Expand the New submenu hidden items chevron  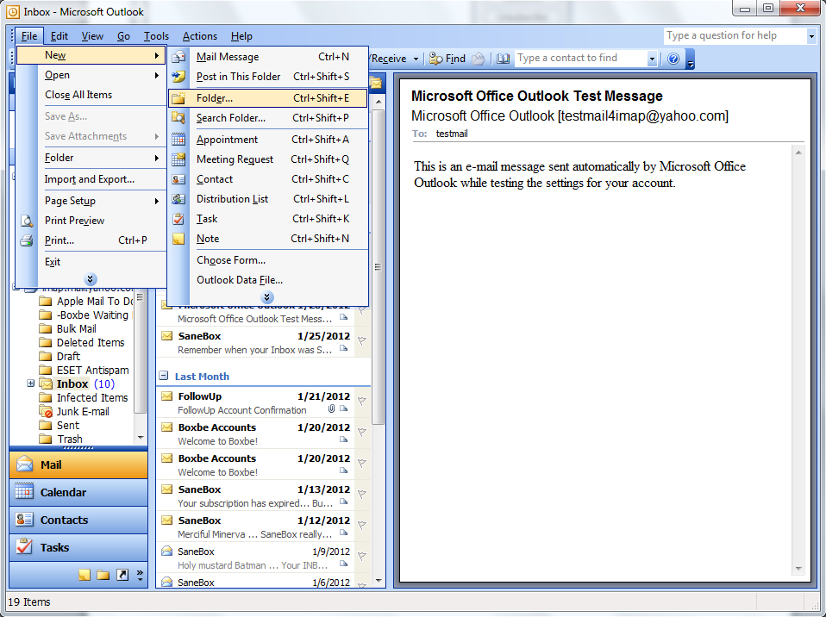pos(267,297)
